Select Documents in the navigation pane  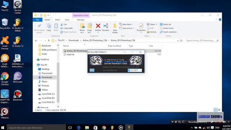[45, 73]
